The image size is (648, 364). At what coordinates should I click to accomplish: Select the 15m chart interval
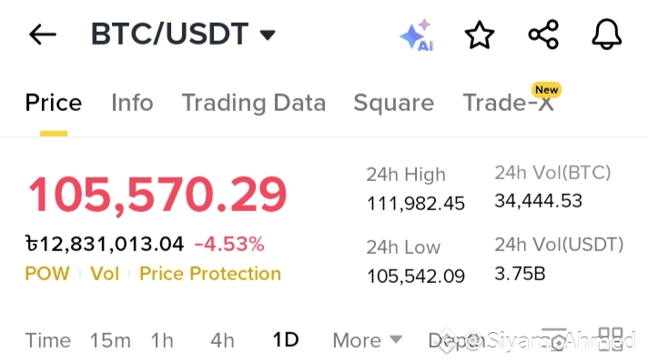(110, 341)
